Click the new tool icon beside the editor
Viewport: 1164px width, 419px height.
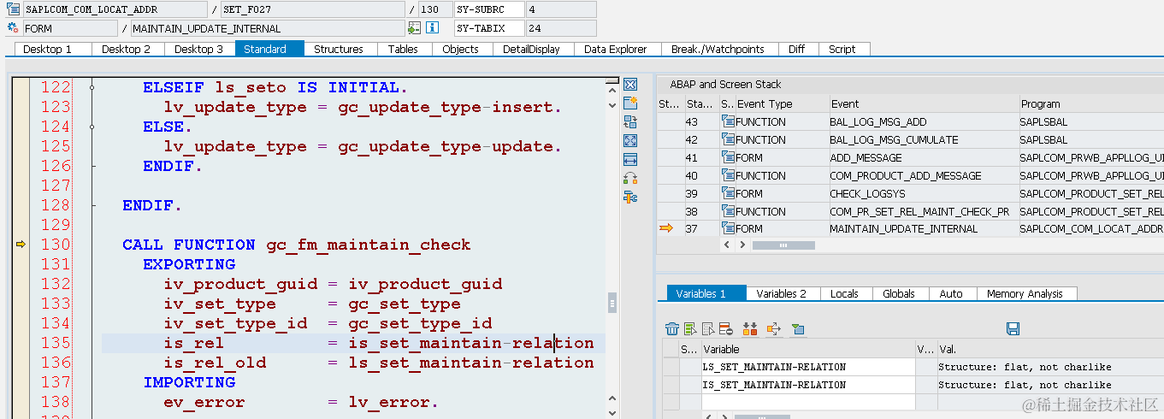point(630,103)
